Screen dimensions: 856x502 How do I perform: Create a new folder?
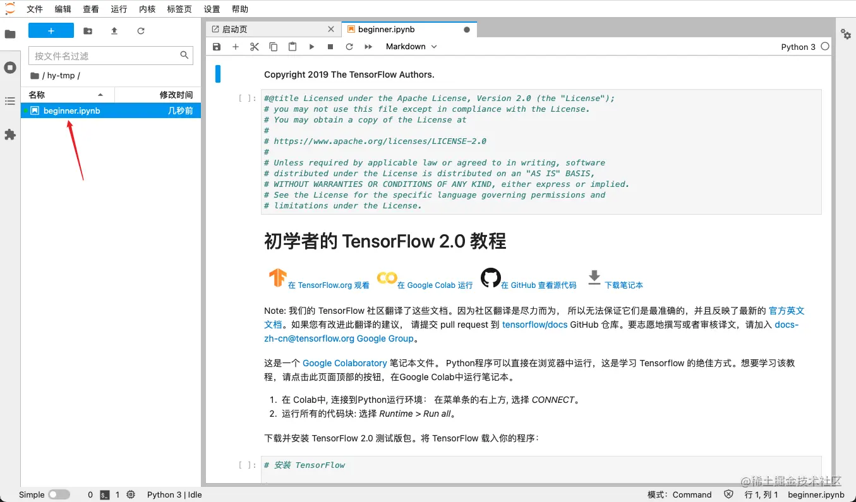88,31
